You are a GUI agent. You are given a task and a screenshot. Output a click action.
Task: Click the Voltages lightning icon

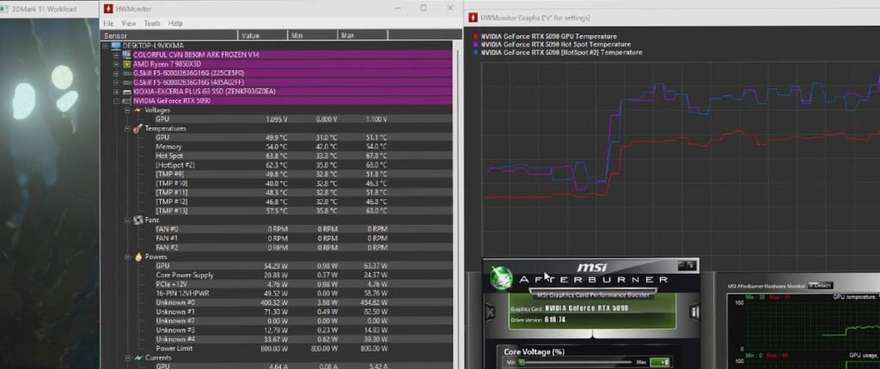click(x=137, y=110)
